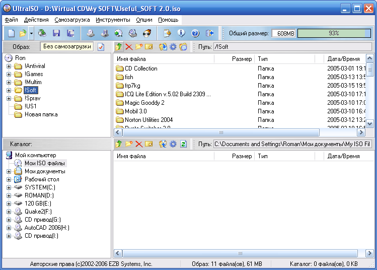Viewport: 377px width, 270px height.
Task: Click the Exit door icon
Action: pyautogui.click(x=210, y=33)
